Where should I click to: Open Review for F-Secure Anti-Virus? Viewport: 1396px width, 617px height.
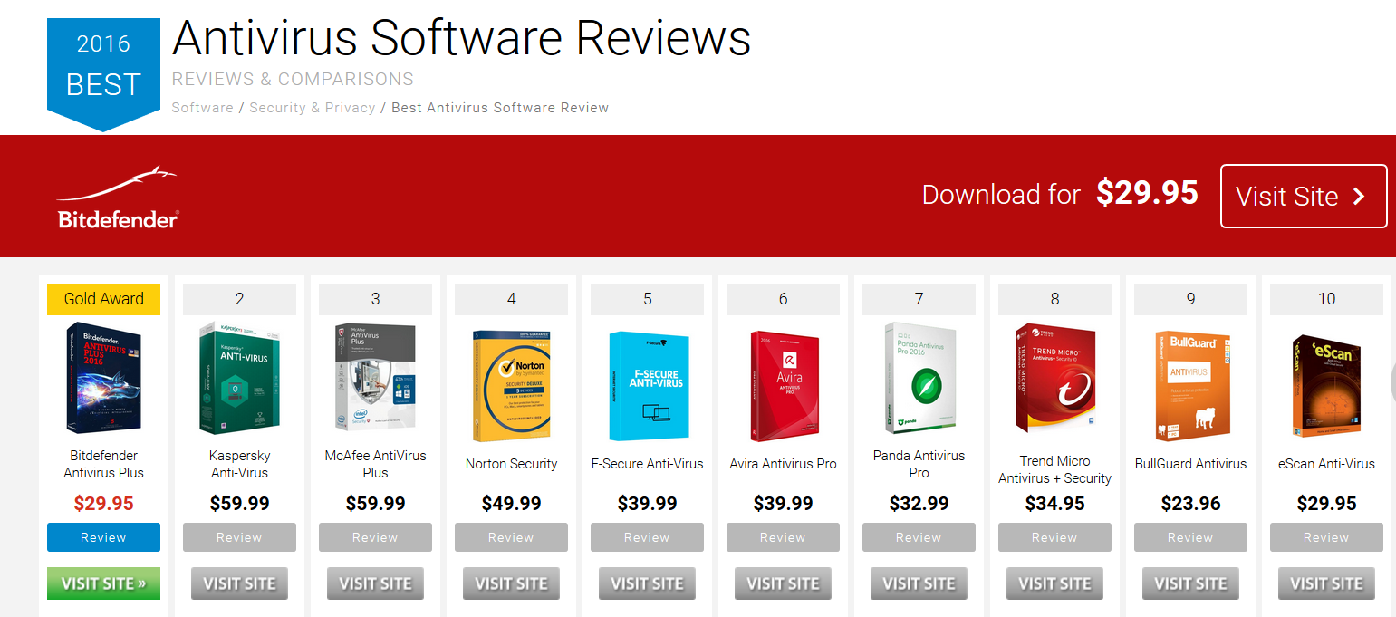(x=647, y=537)
